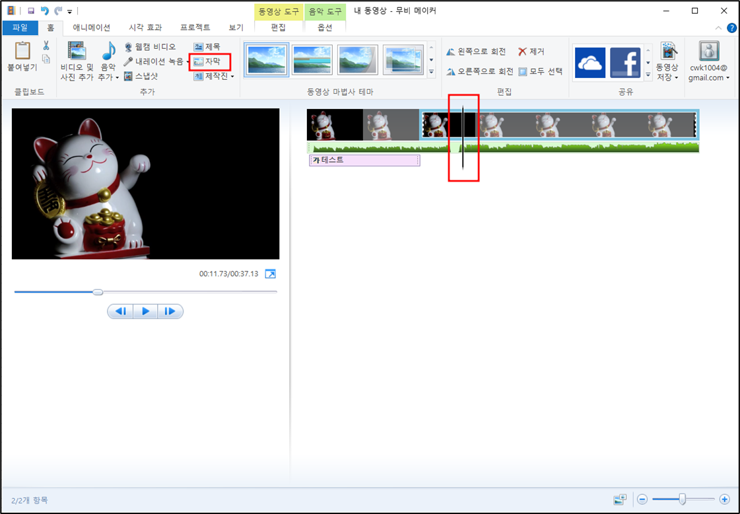Switch to the Animations (애니메이션) tab
The width and height of the screenshot is (740, 514).
(92, 27)
